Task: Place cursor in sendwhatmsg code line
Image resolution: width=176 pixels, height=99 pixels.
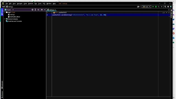Action: (79, 15)
